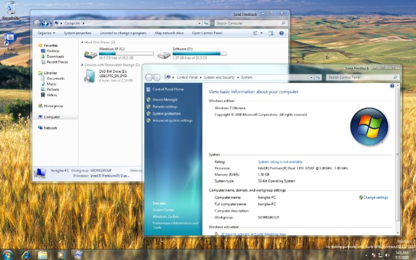Click the Back button in System window
Image resolution: width=416 pixels, height=260 pixels.
pyautogui.click(x=149, y=78)
